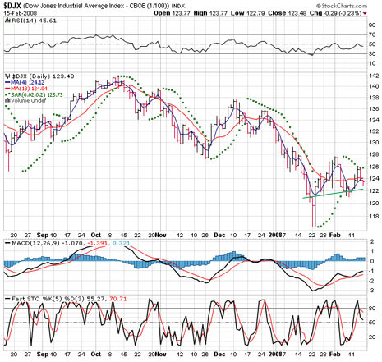
Task: Click the blue line swatch for MA(4)
Action: pos(7,82)
